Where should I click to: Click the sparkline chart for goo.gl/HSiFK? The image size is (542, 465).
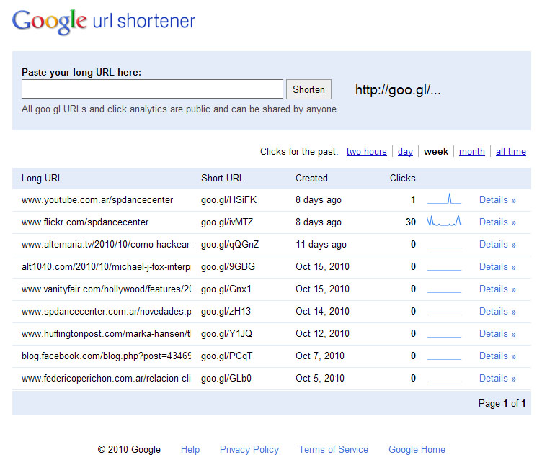tap(444, 199)
